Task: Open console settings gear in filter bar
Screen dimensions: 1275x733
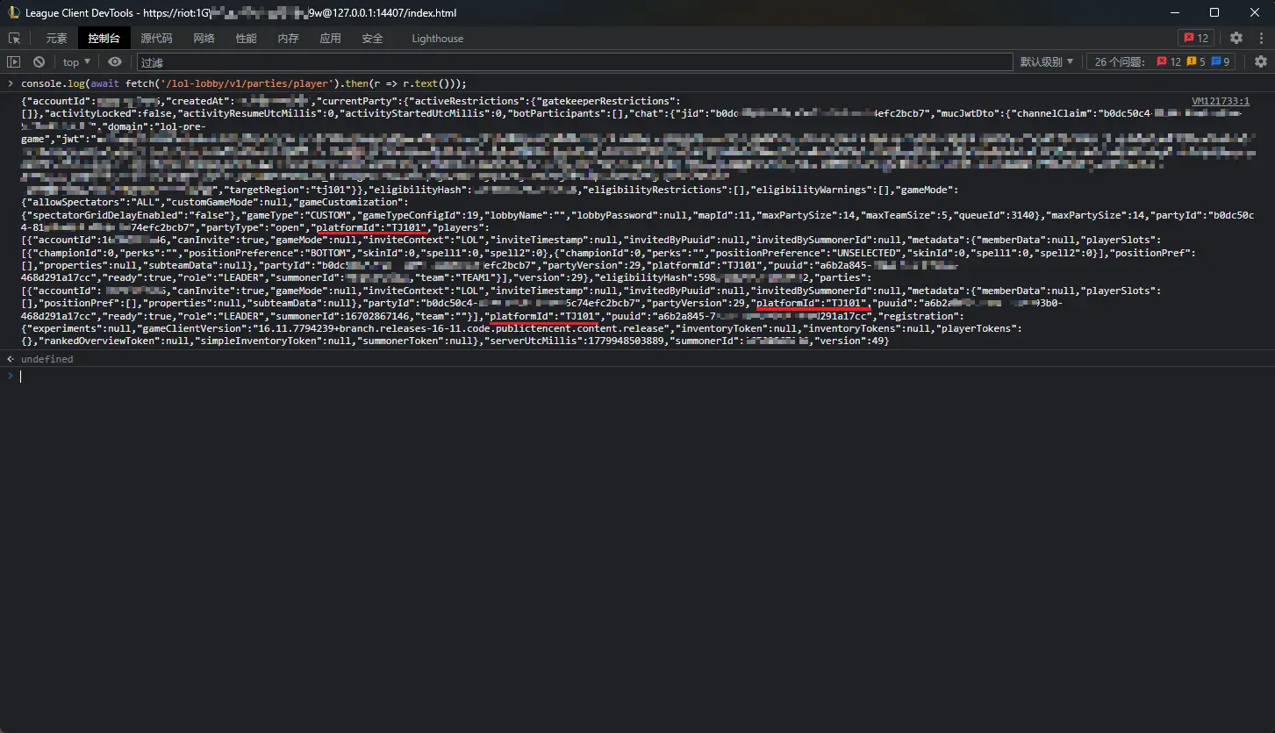Action: point(1261,62)
